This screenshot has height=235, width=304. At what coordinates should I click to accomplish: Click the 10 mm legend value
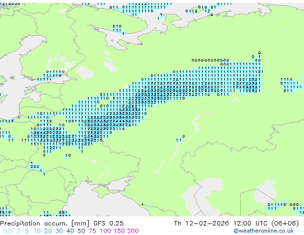coord(37,231)
